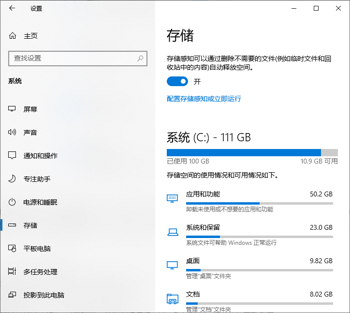Maximize the 设置 window

click(x=316, y=8)
